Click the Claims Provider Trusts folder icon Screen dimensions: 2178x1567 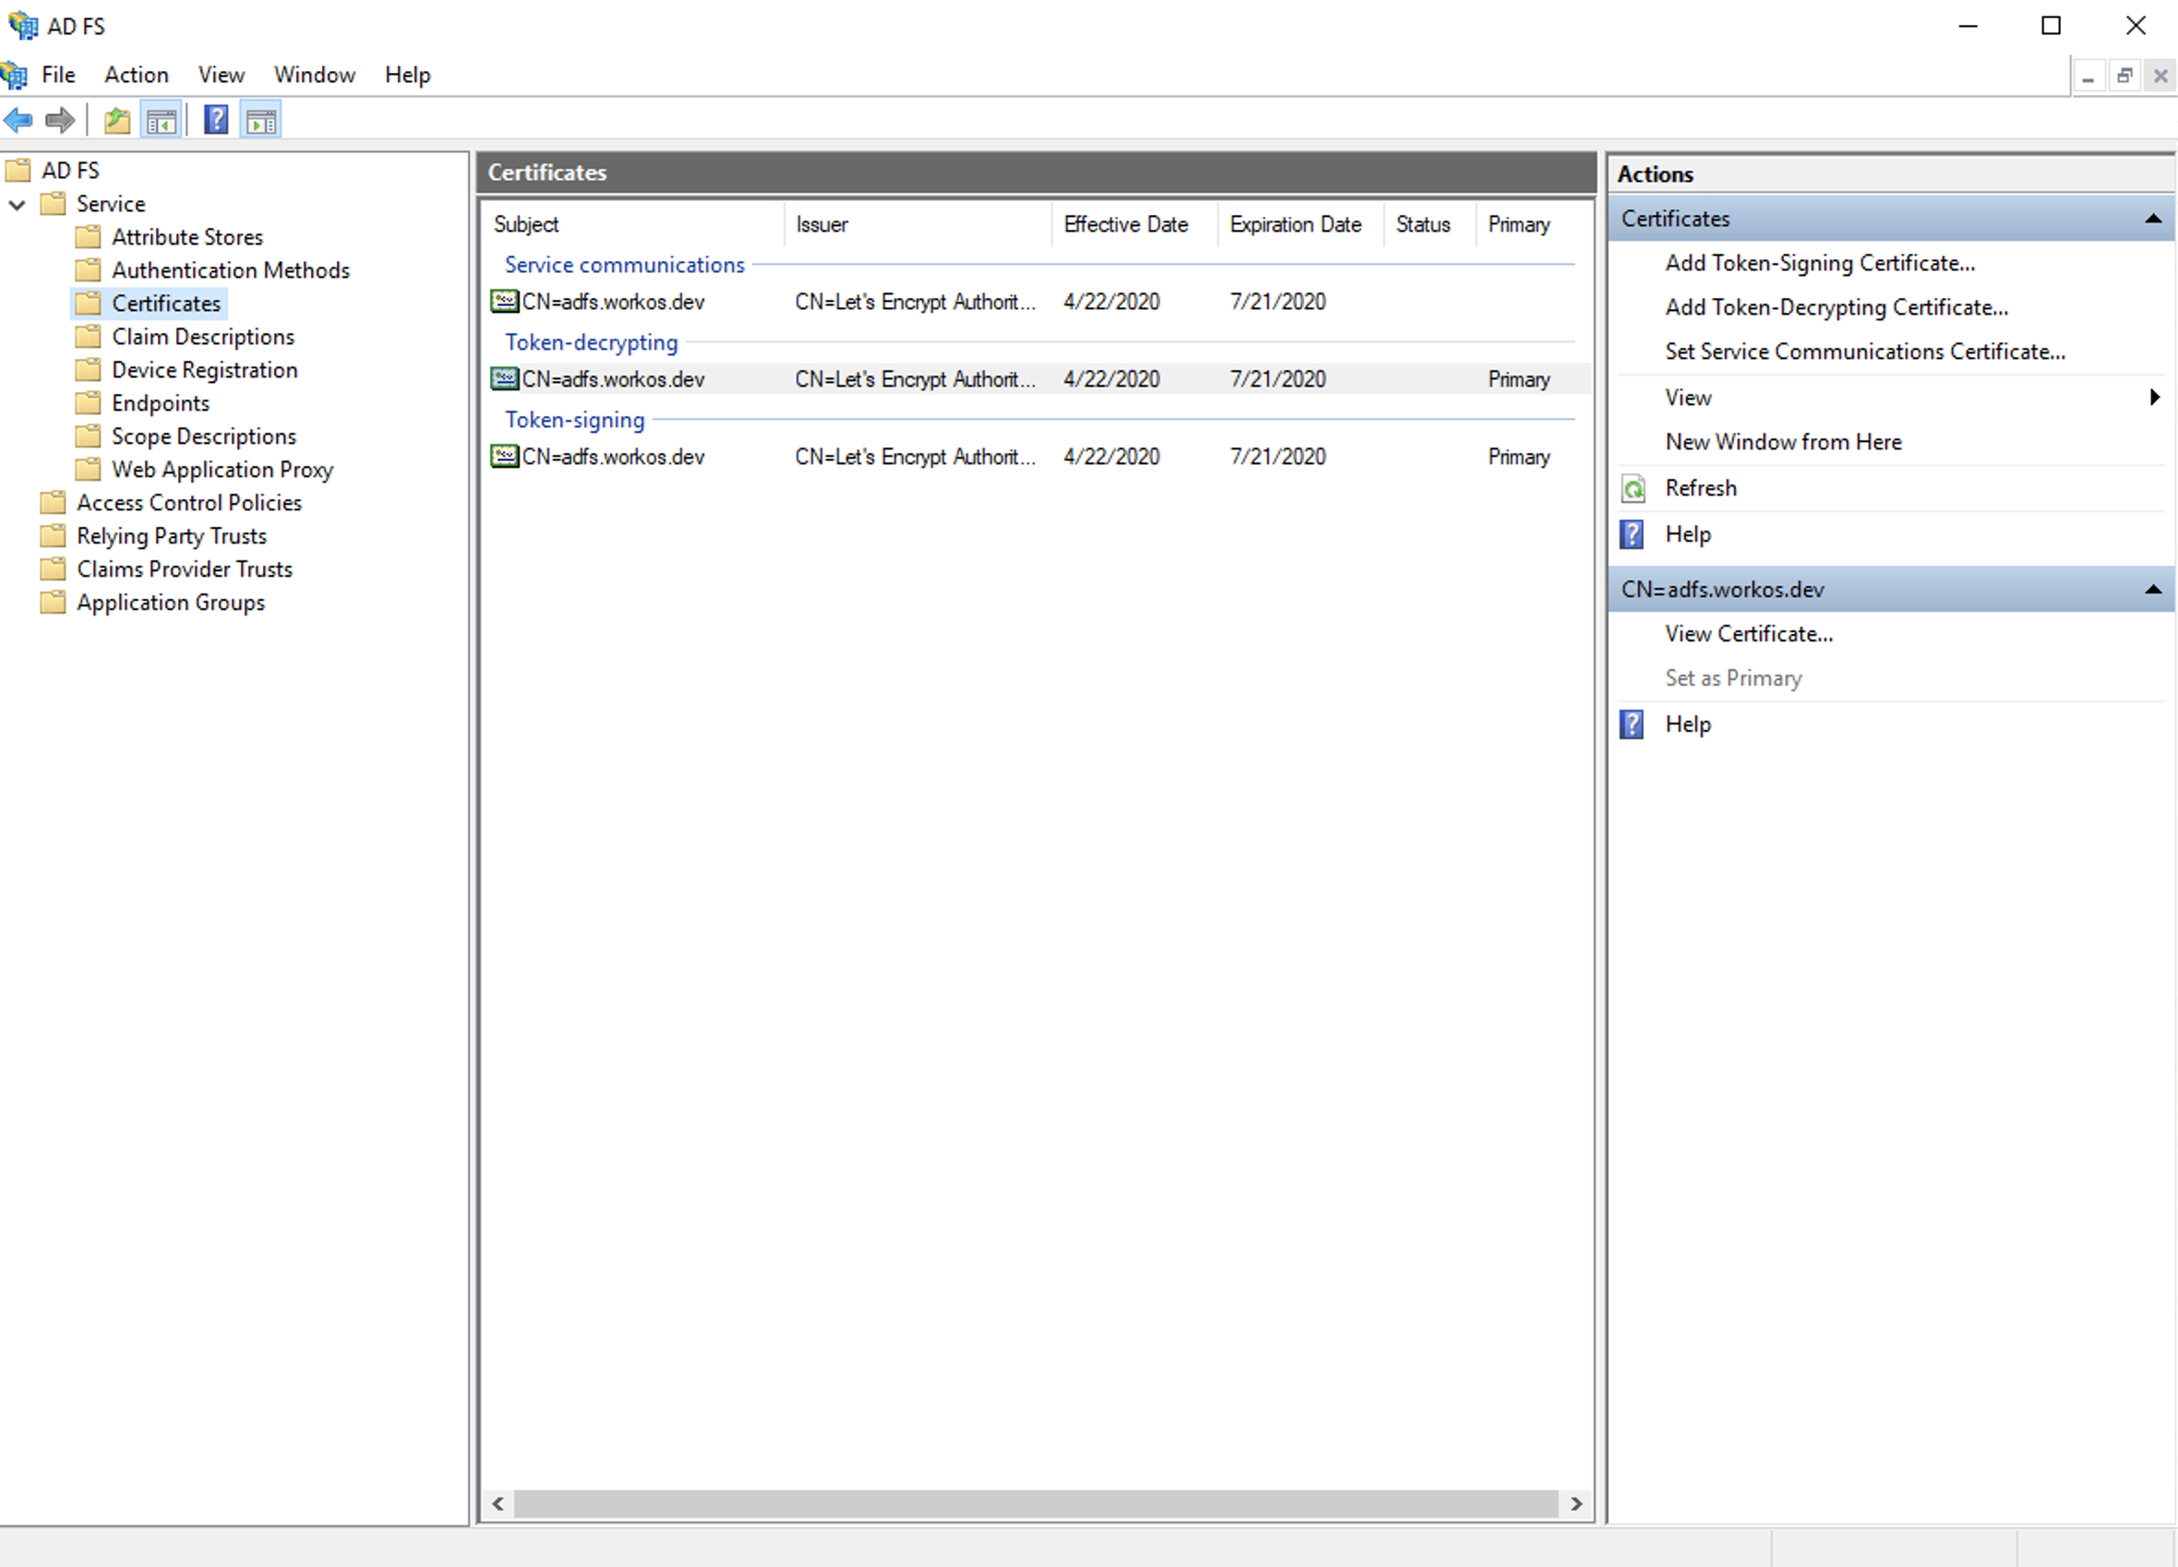pyautogui.click(x=53, y=569)
